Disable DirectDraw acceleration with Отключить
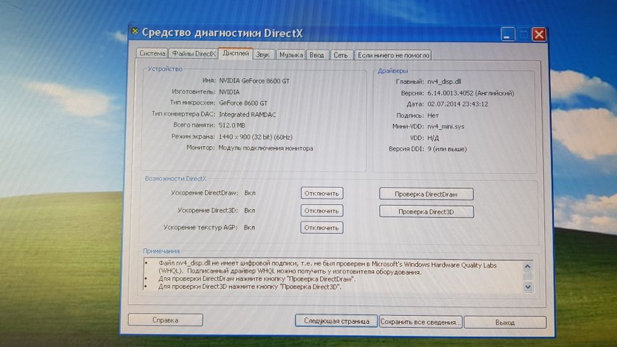 point(322,194)
